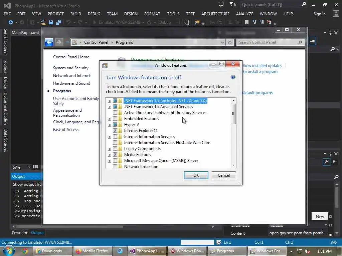Select the MainPage.xaml document tab
Screen dimensions: 342x256
pos(25,33)
